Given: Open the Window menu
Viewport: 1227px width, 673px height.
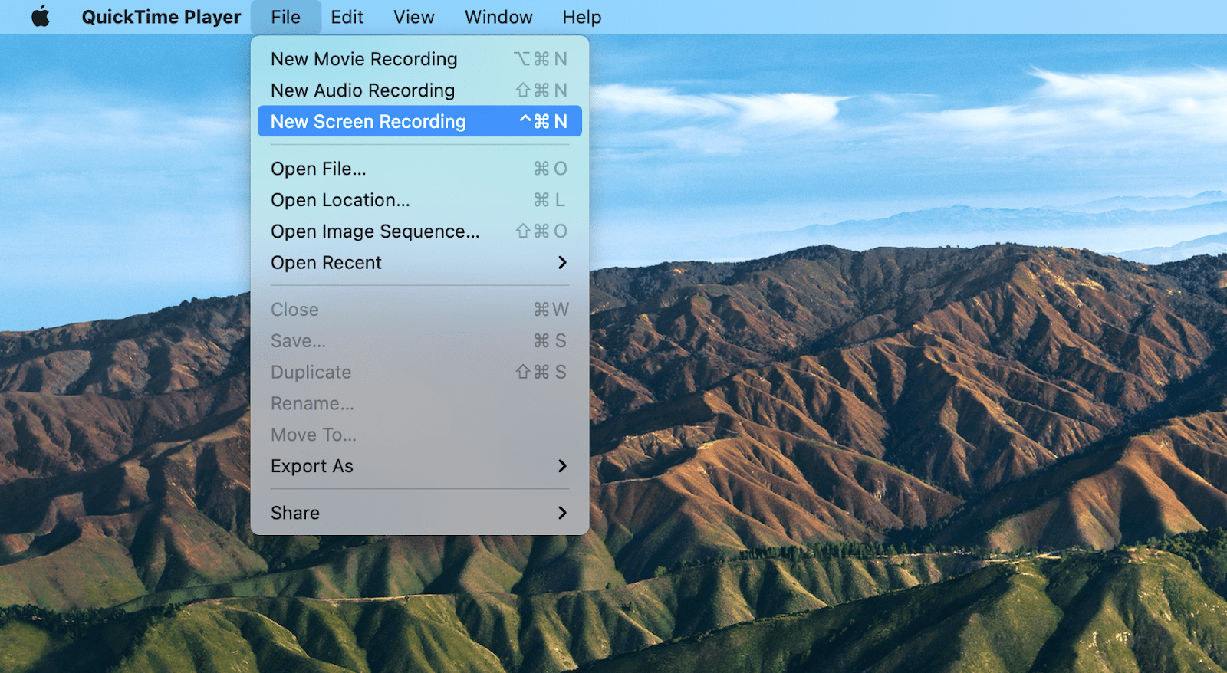Looking at the screenshot, I should click(498, 17).
